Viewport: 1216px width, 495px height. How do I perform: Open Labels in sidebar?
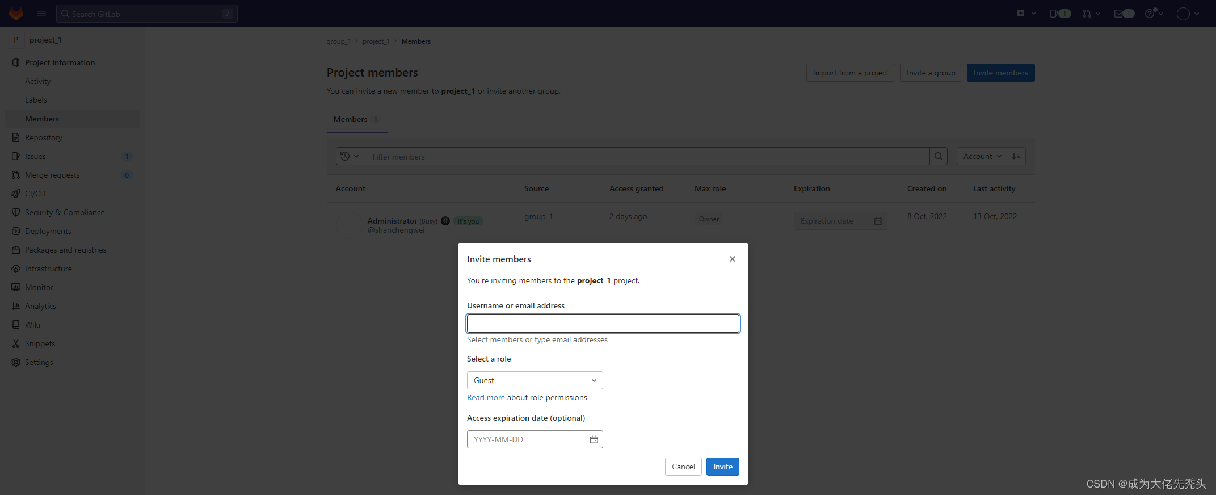point(36,100)
